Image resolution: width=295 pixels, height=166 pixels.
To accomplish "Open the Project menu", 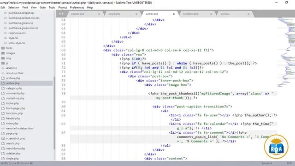I will pyautogui.click(x=63, y=7).
